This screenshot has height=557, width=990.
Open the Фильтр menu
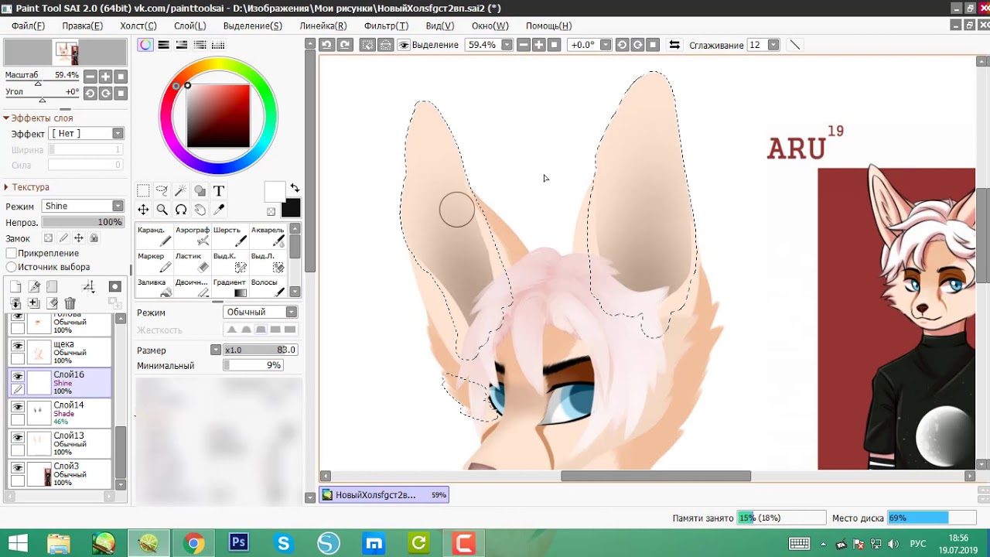coord(386,26)
